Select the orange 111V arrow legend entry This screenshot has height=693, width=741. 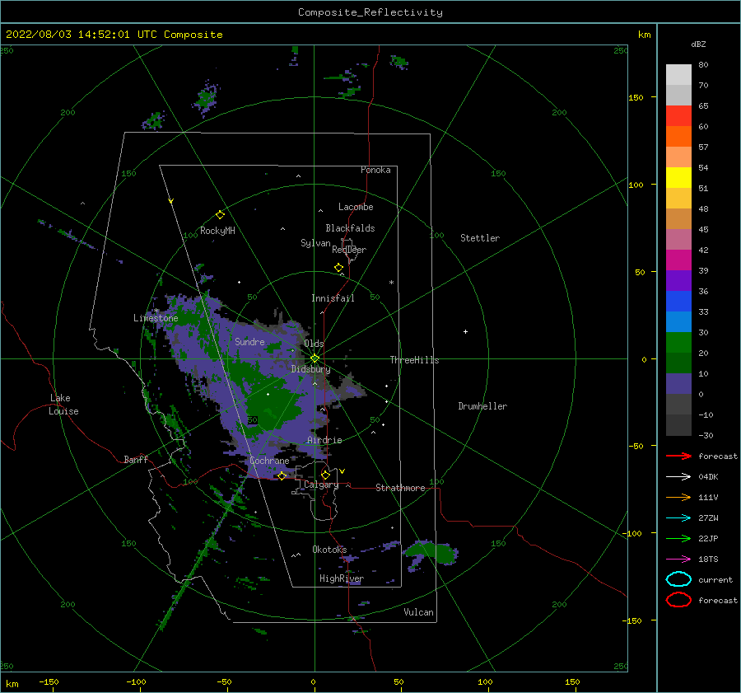point(678,497)
